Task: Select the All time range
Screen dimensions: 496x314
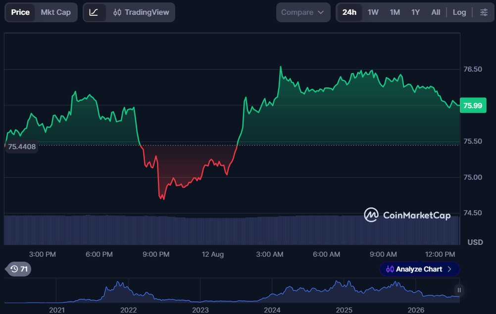Action: click(436, 12)
